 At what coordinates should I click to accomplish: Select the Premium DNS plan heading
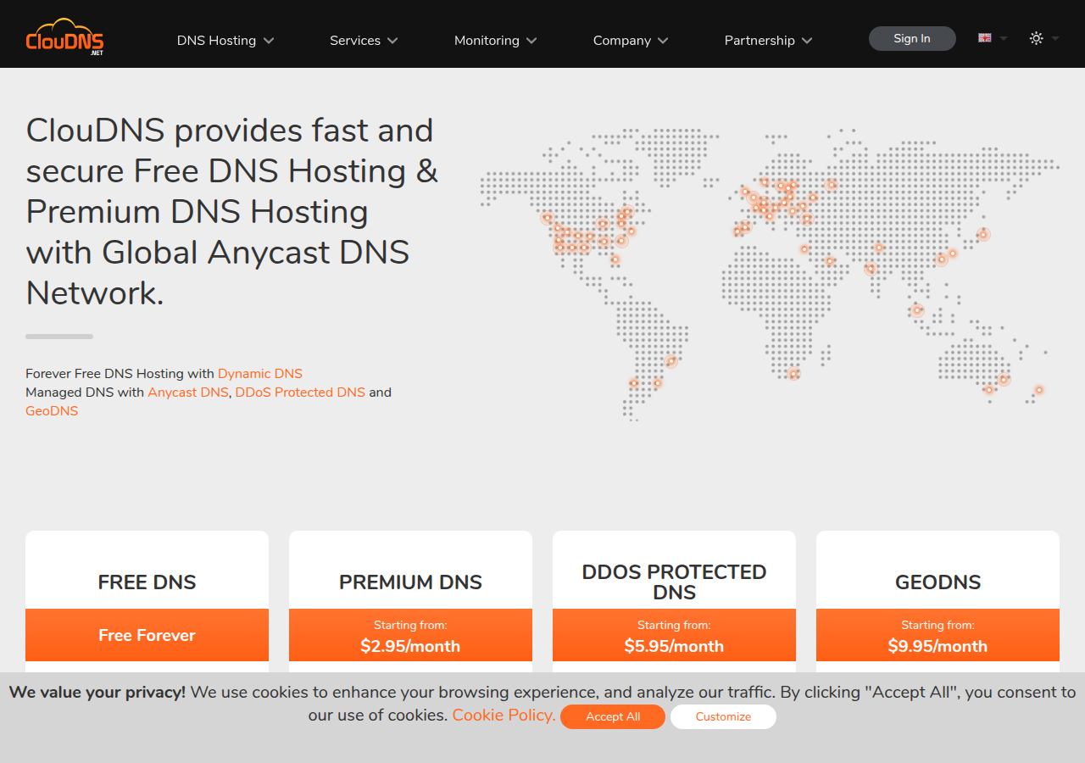pyautogui.click(x=410, y=582)
